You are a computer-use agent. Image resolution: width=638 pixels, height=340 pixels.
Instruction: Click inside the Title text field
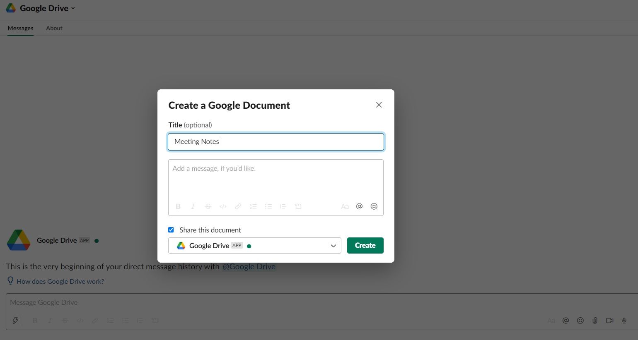(x=275, y=141)
